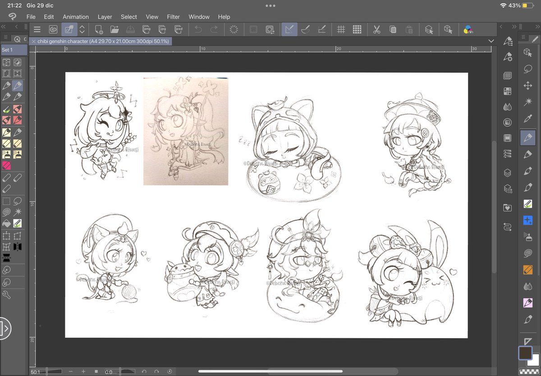Expand the up-down arrows next to gesture icon
The image size is (541, 376).
pos(82,30)
